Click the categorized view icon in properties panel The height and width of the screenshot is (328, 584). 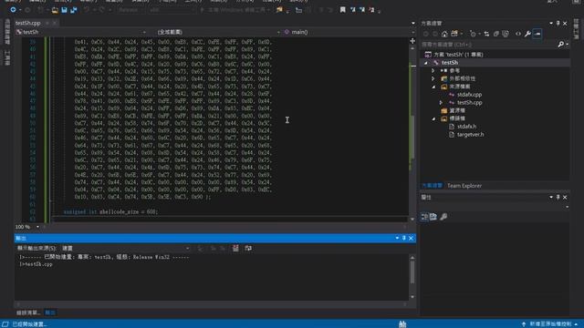[424, 217]
